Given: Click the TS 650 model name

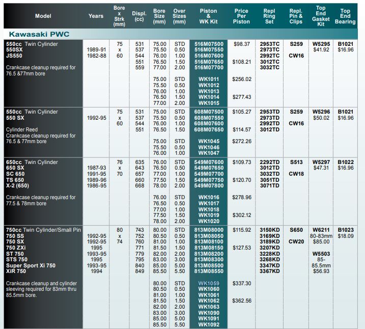Looking at the screenshot, I should (x=15, y=180).
